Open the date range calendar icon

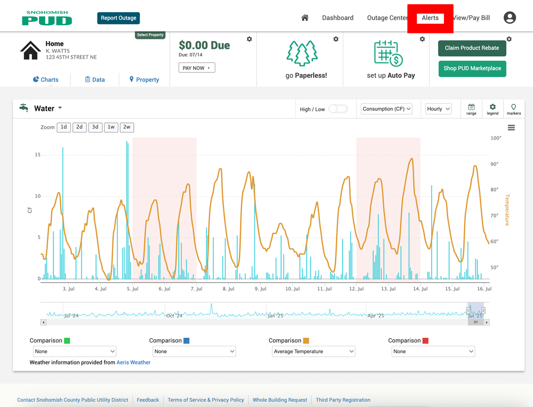click(x=471, y=109)
